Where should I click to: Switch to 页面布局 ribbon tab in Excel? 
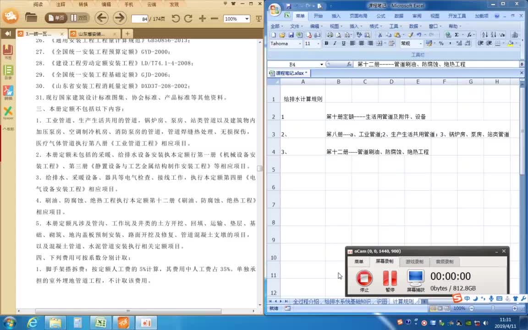[358, 16]
